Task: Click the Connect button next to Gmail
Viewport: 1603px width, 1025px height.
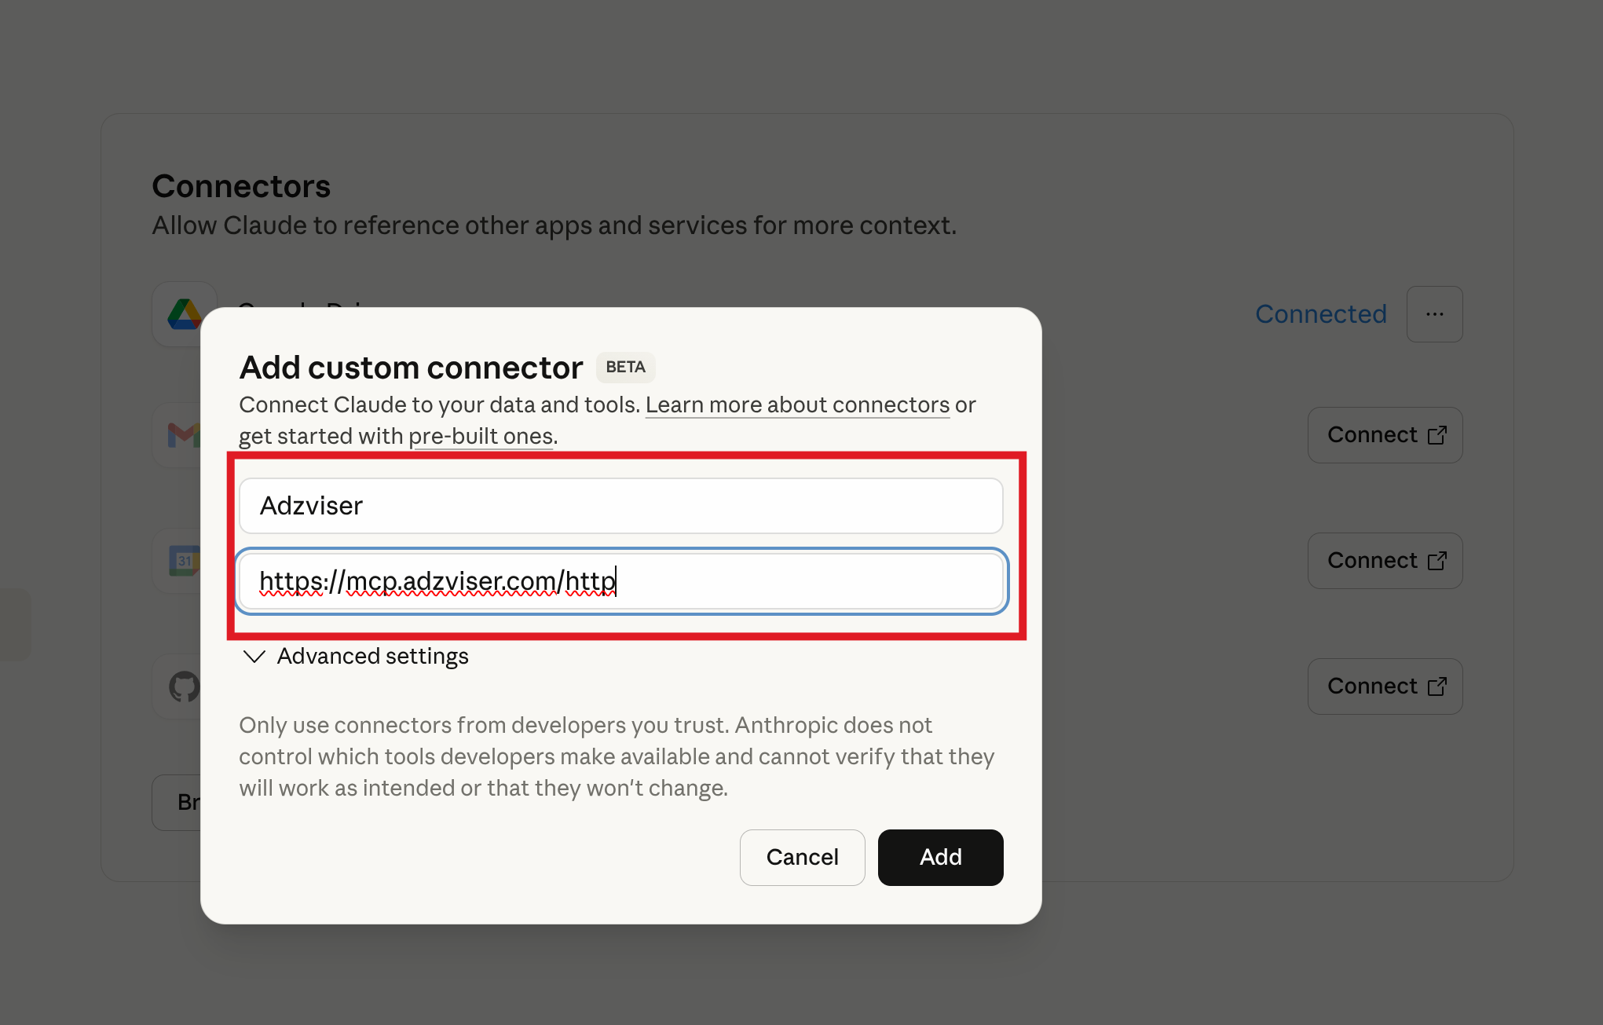Action: tap(1385, 434)
